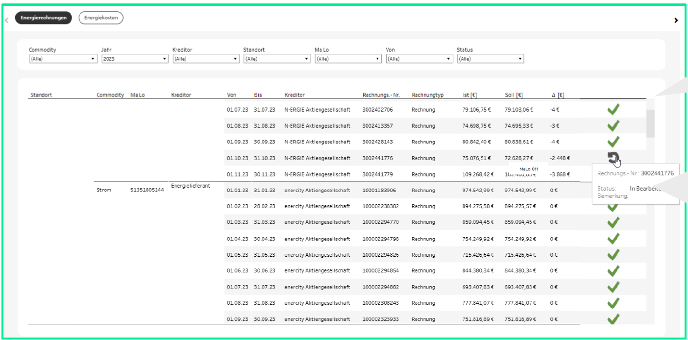Open the Jahr dropdown showing 2023
This screenshot has height=340, width=688.
[135, 59]
